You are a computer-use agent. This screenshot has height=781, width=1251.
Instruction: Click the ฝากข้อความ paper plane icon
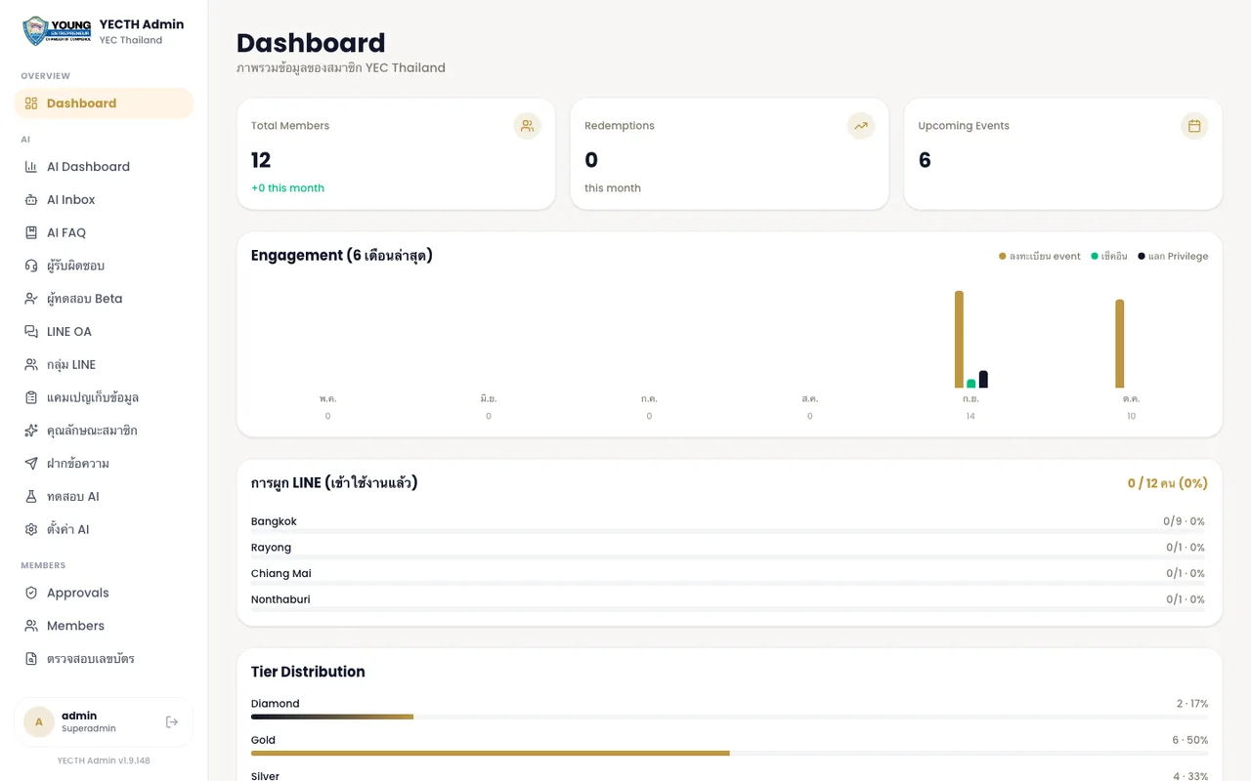[x=31, y=464]
